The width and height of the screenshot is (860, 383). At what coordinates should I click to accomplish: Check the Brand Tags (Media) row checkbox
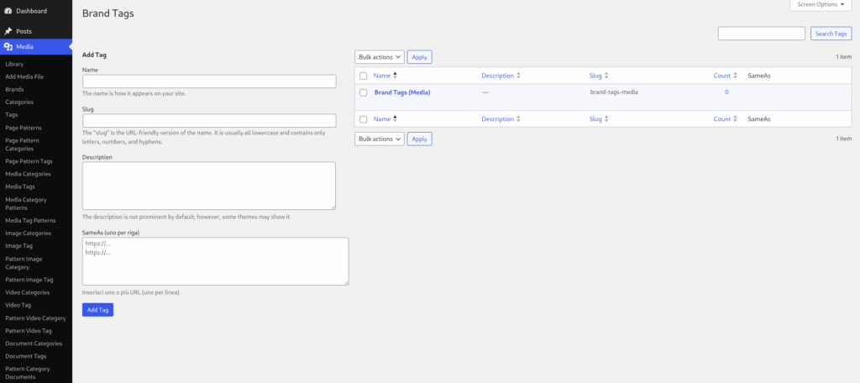pos(363,92)
